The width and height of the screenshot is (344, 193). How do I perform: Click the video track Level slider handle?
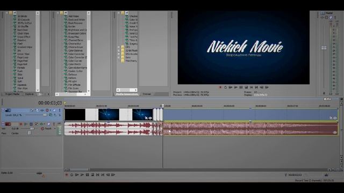click(x=45, y=115)
